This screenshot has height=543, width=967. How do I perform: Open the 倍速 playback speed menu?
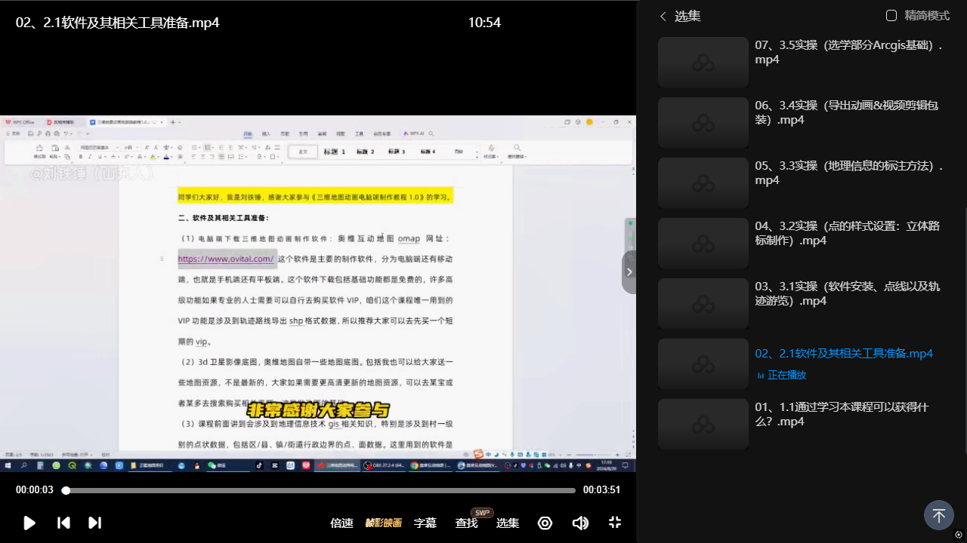point(341,523)
